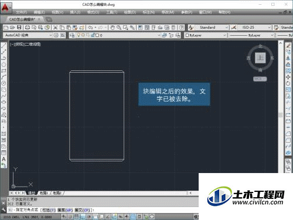Click the 二维线框 visual style label
The height and width of the screenshot is (220, 293).
tap(32, 45)
